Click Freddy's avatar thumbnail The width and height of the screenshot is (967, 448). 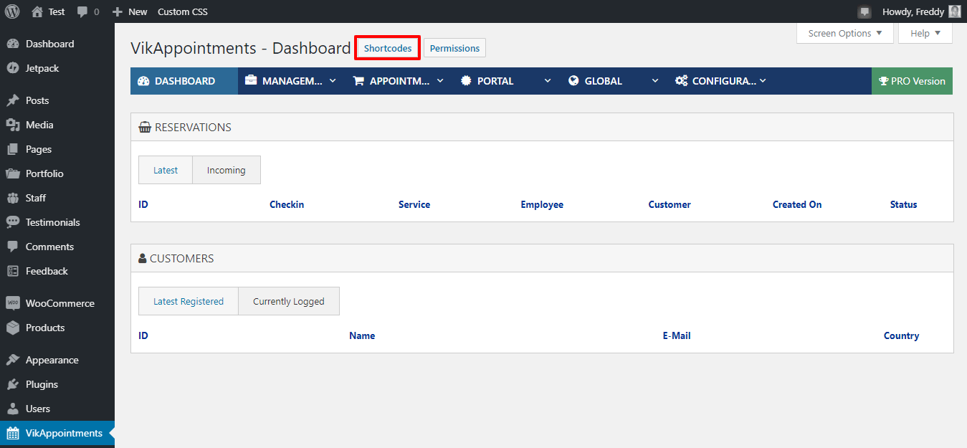pyautogui.click(x=955, y=11)
